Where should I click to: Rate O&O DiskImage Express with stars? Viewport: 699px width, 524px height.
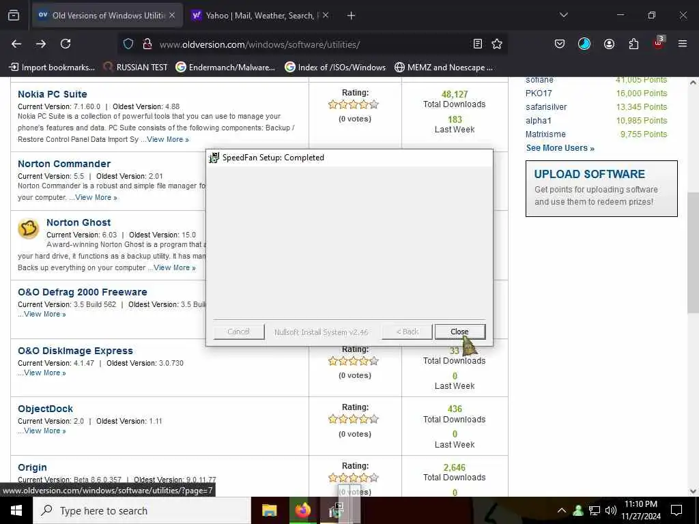tap(354, 362)
